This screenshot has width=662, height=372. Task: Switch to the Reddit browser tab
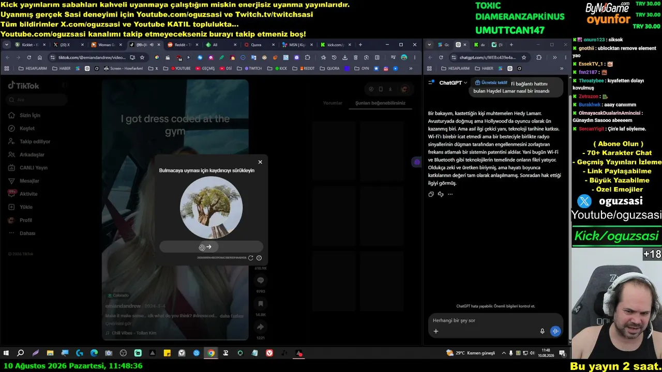click(x=184, y=45)
